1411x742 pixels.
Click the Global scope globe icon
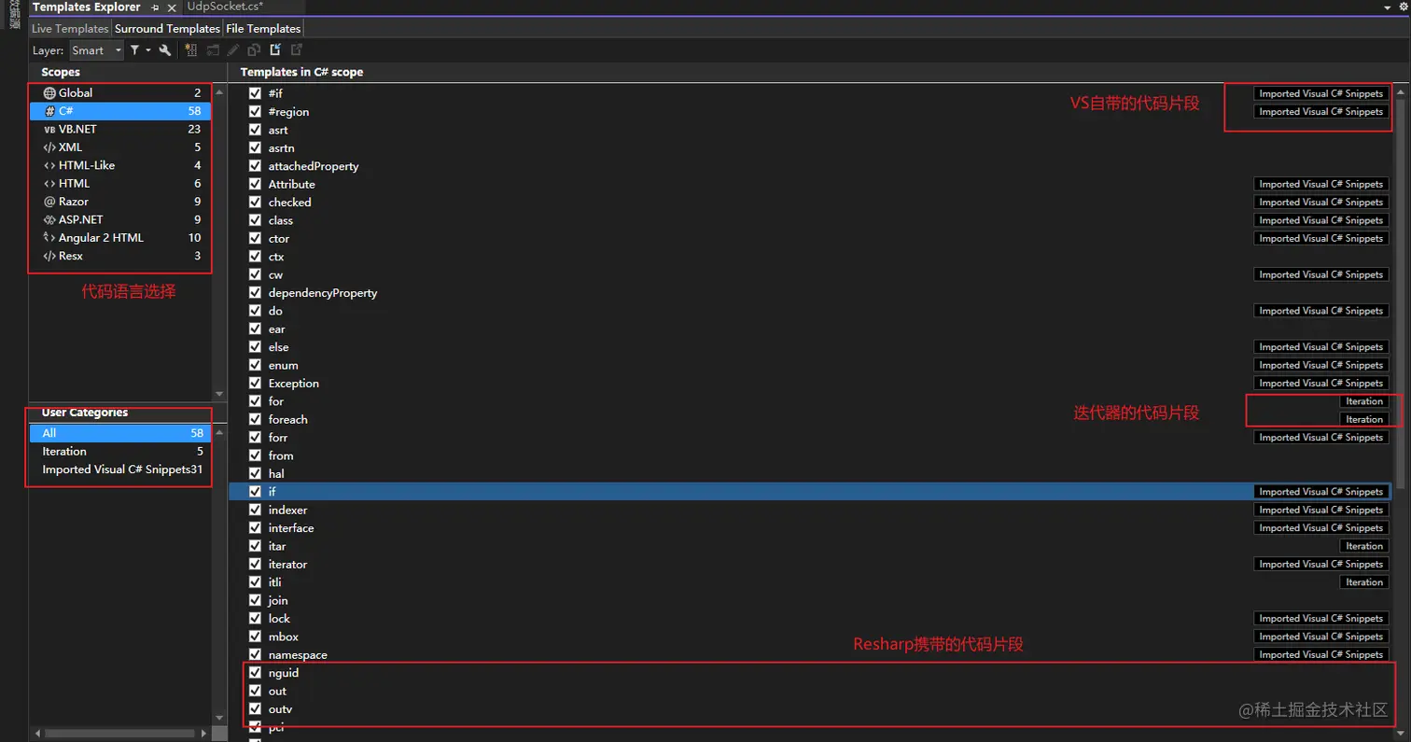tap(49, 93)
